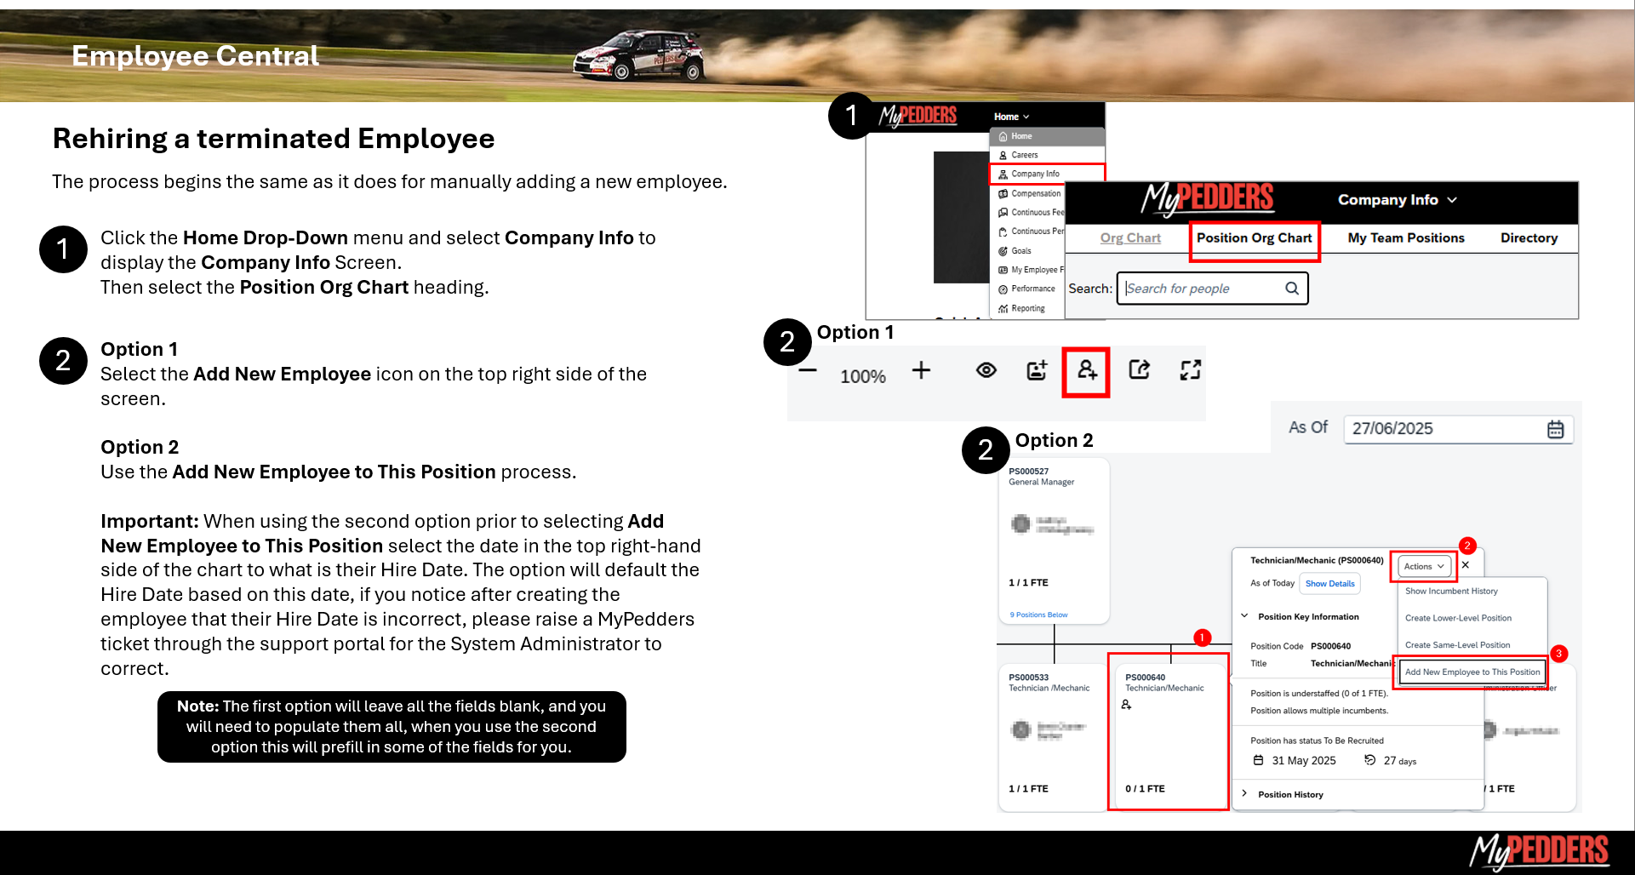
Task: Open the calendar picker for As Of date
Action: coord(1555,429)
